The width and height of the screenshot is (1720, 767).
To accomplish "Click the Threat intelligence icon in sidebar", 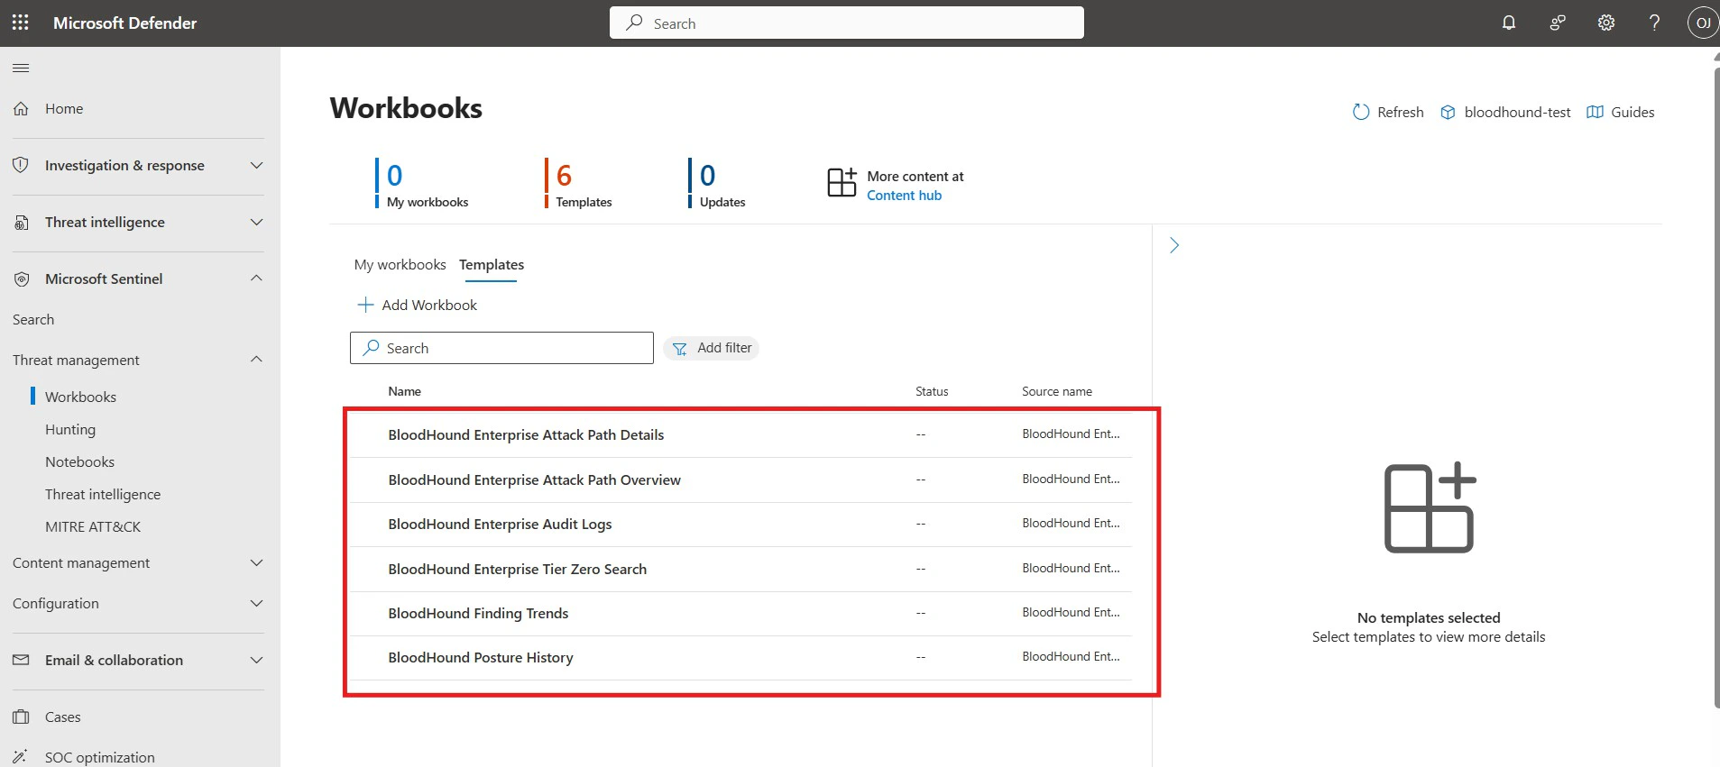I will [22, 222].
